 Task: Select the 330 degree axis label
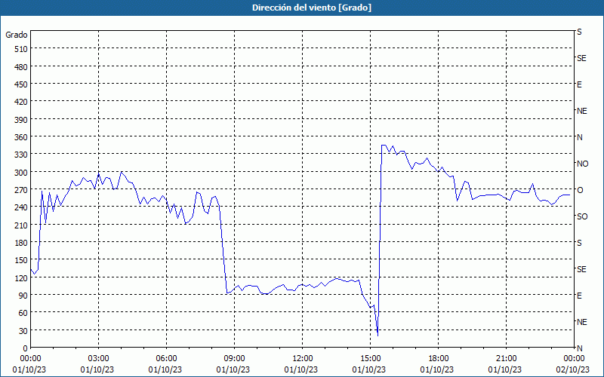22,155
